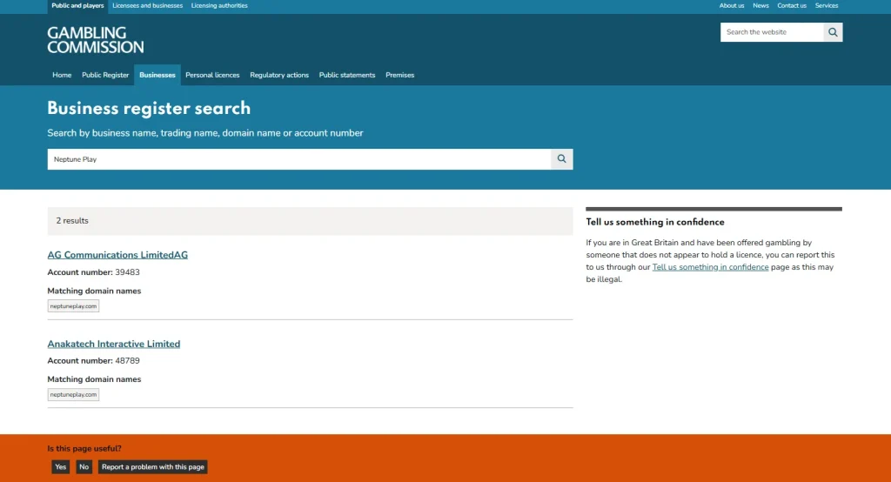Open Personal licences navigation item

coord(212,75)
